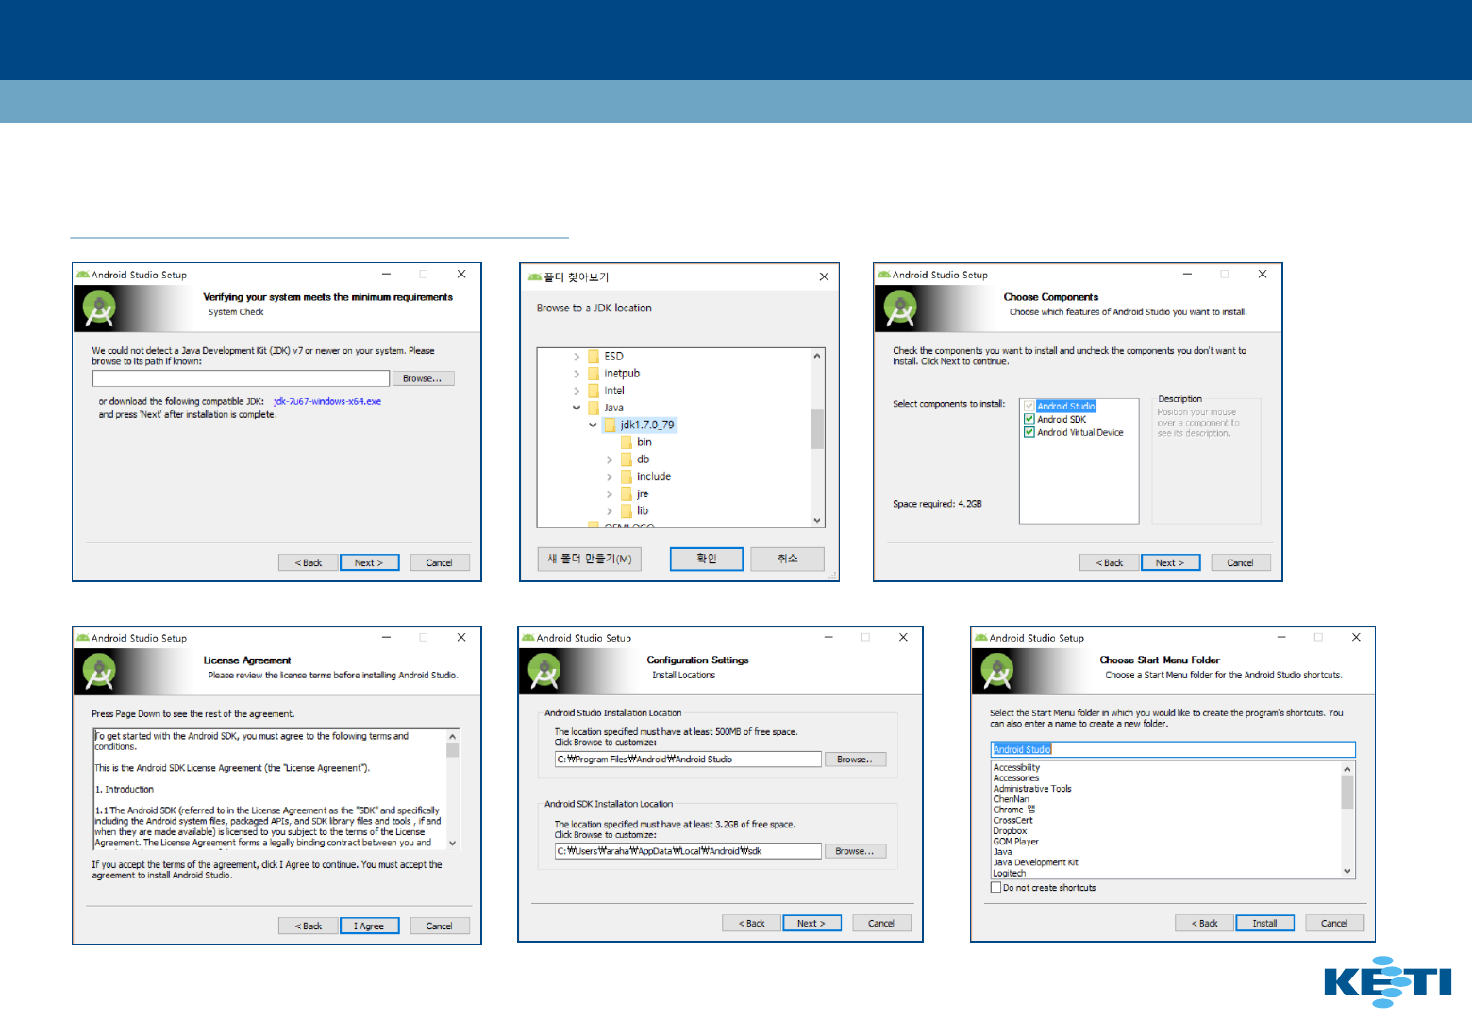Click the Java folder icon in the JDK tree
The height and width of the screenshot is (1019, 1472).
tap(594, 408)
